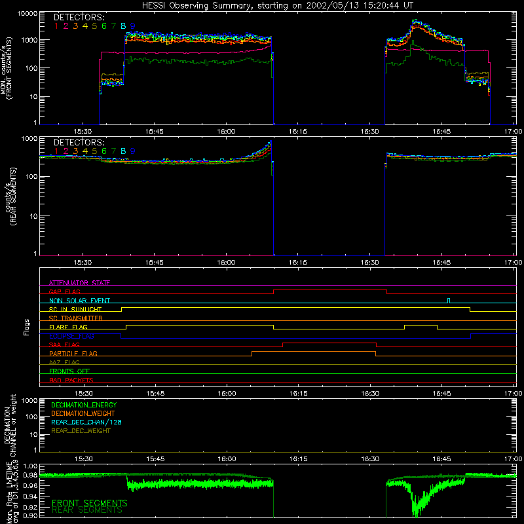The height and width of the screenshot is (524, 524).
Task: Click the 0.98 livetime axis tick label
Action: (x=29, y=476)
